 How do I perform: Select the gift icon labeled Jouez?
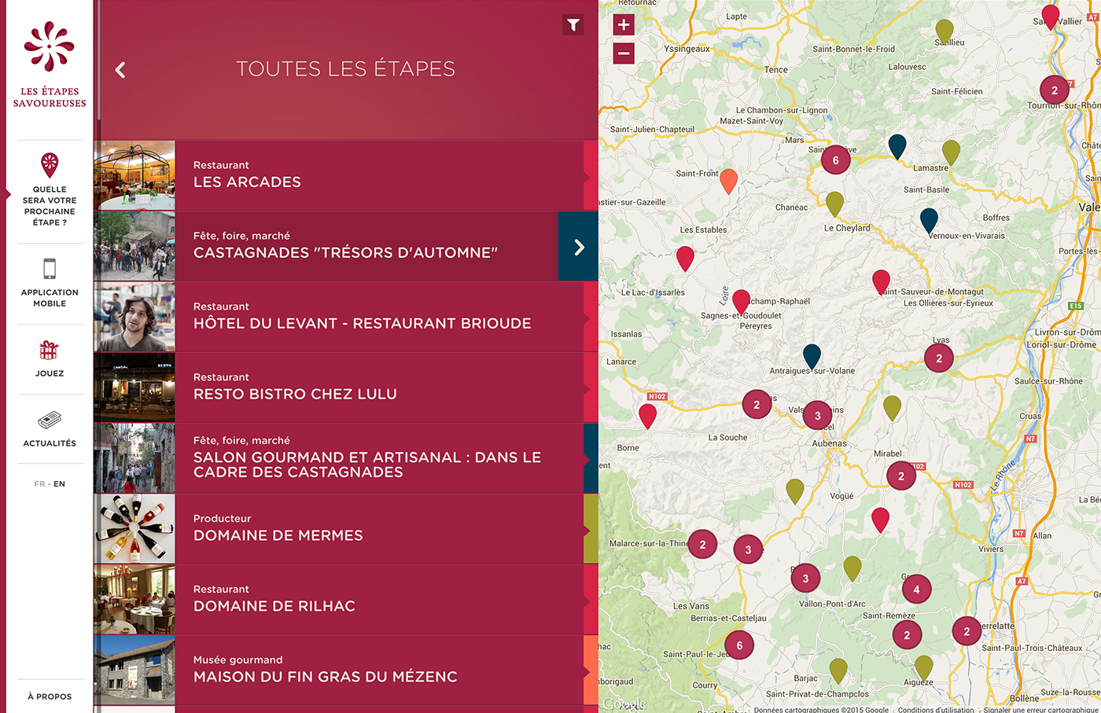[x=50, y=349]
